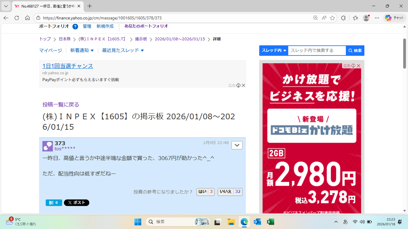
Task: Click the browser refresh icon
Action: (x=17, y=18)
